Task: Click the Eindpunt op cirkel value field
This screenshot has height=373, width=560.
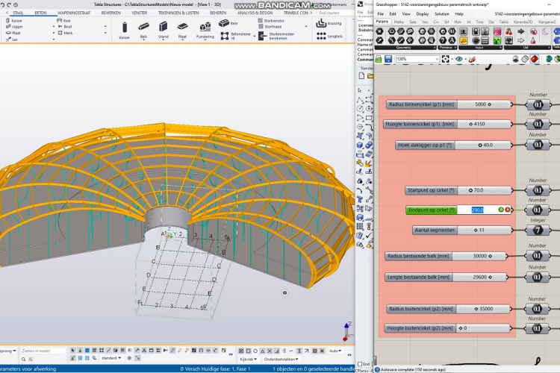Action: (x=478, y=210)
